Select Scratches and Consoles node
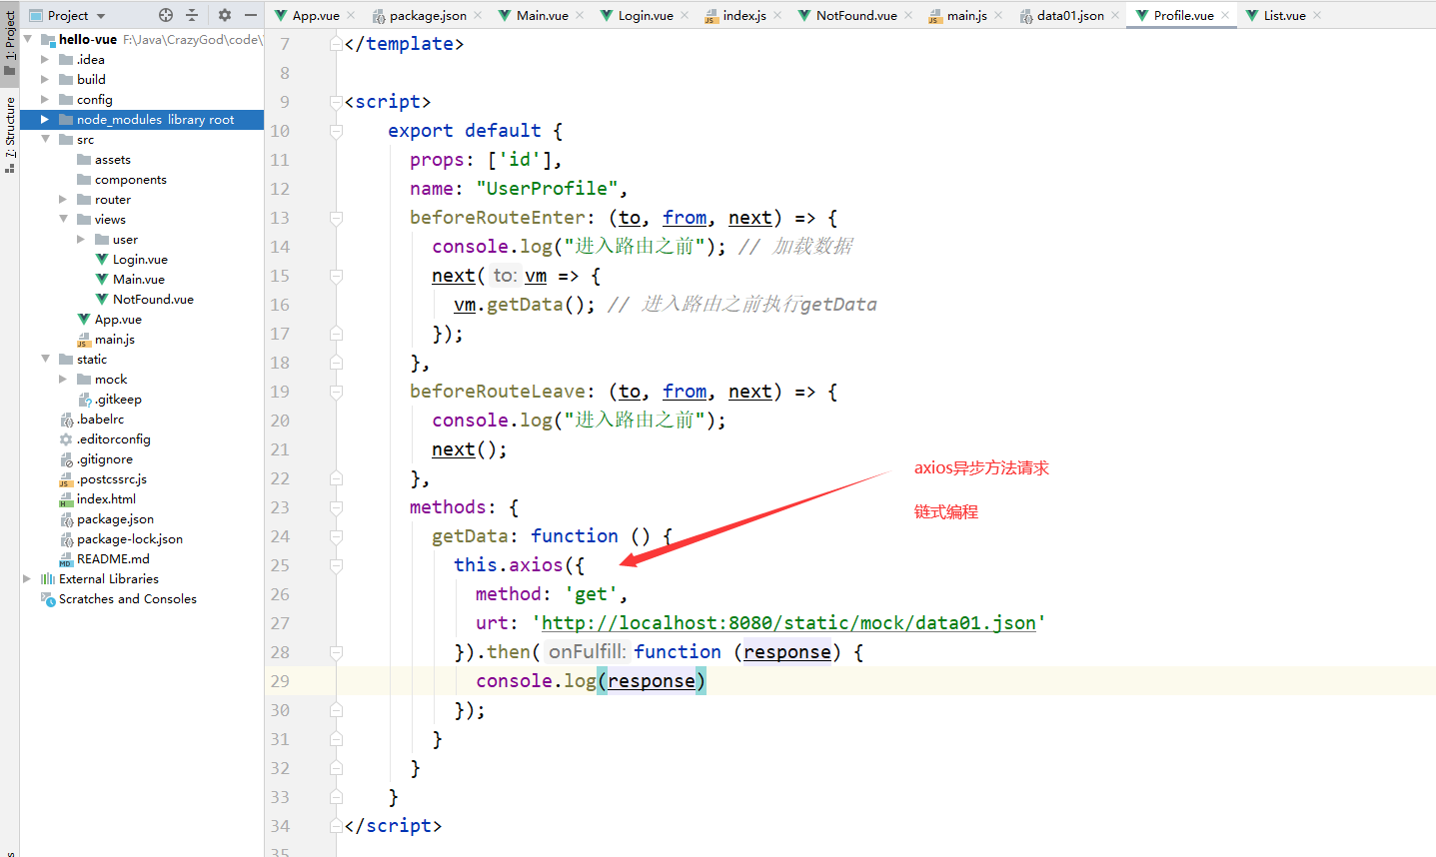The image size is (1436, 857). [x=119, y=599]
